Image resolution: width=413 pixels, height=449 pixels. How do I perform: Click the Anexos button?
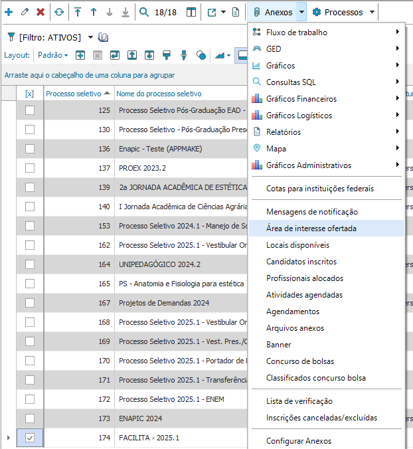coord(273,12)
